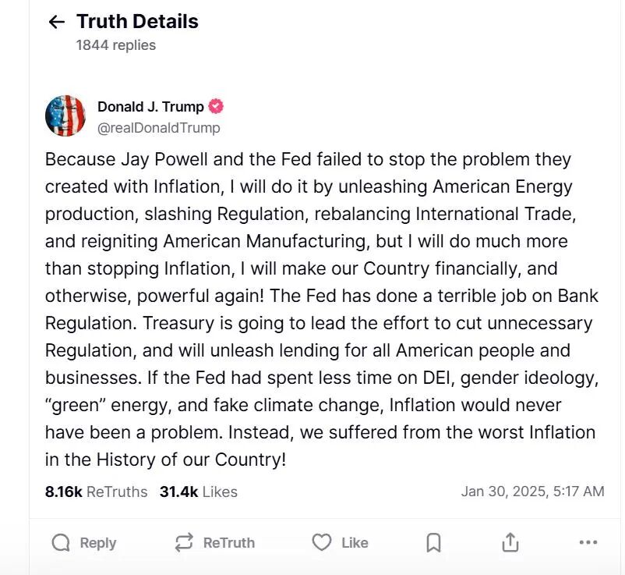Click the 1844 replies count

tap(116, 45)
